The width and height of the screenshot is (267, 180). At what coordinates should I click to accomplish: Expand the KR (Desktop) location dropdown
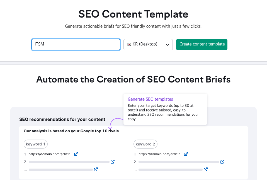point(148,44)
